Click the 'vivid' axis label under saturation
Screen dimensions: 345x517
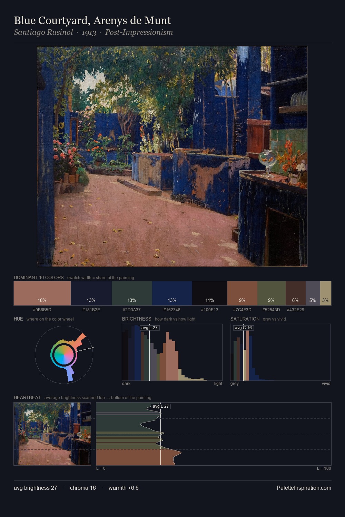326,384
